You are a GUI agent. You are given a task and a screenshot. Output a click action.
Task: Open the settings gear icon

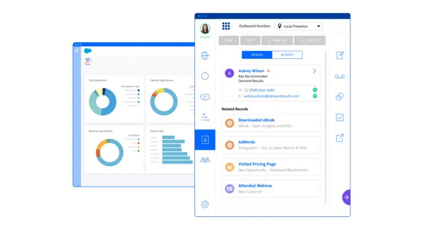point(205,204)
